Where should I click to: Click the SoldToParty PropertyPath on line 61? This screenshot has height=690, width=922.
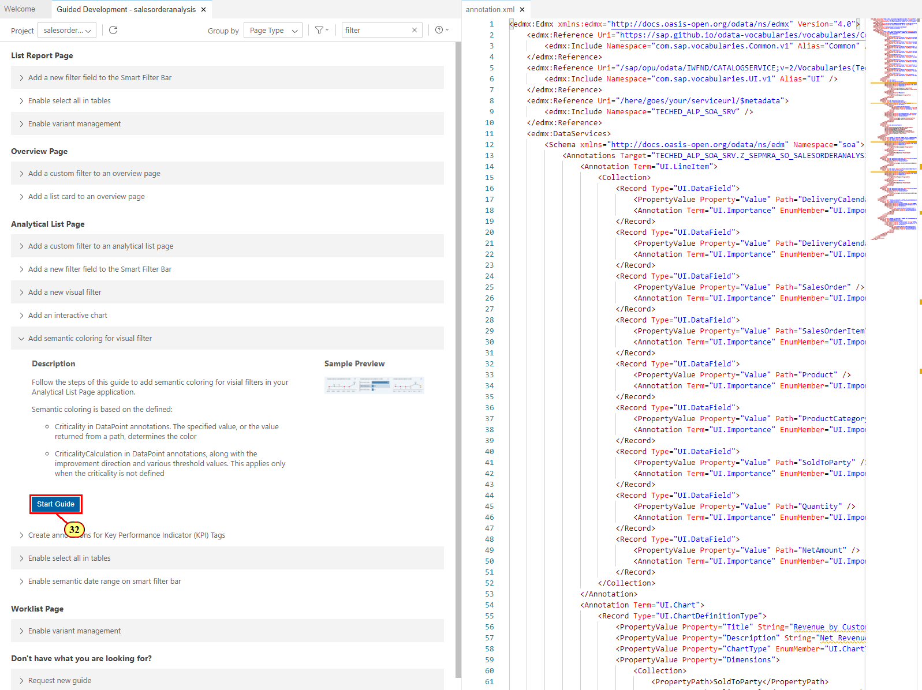pos(738,681)
